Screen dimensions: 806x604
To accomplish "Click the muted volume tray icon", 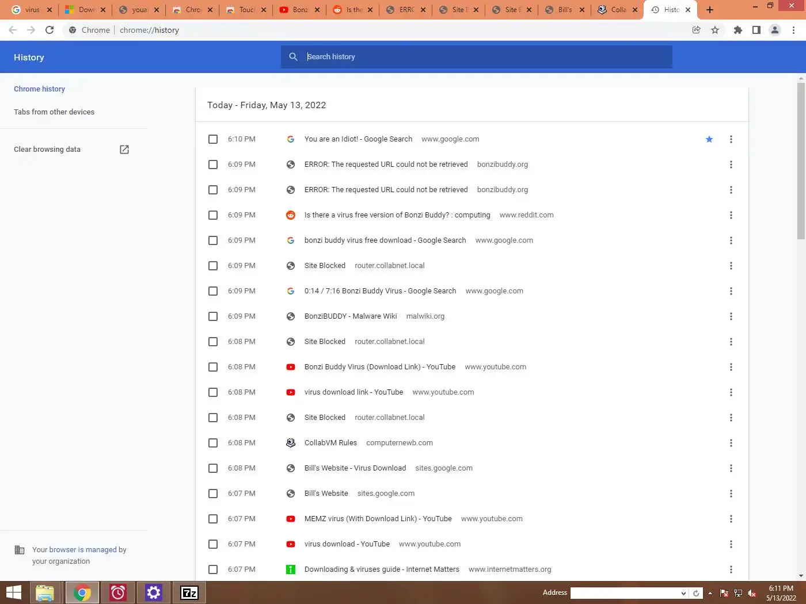I will point(751,593).
